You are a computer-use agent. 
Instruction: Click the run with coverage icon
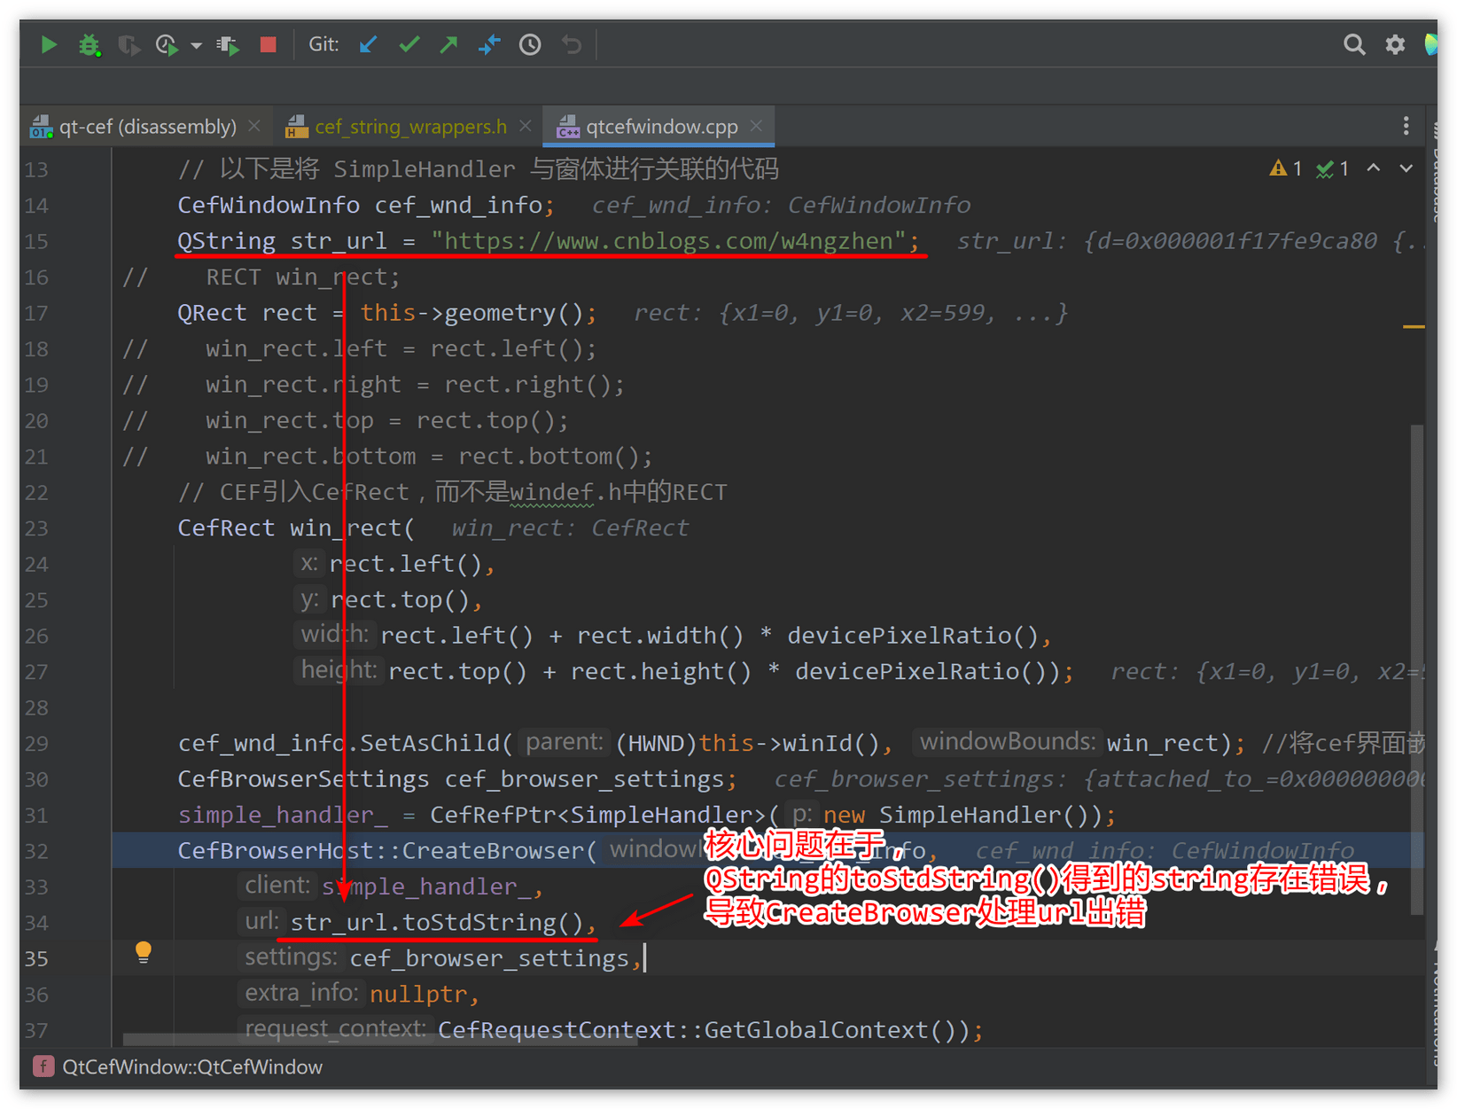tap(129, 44)
